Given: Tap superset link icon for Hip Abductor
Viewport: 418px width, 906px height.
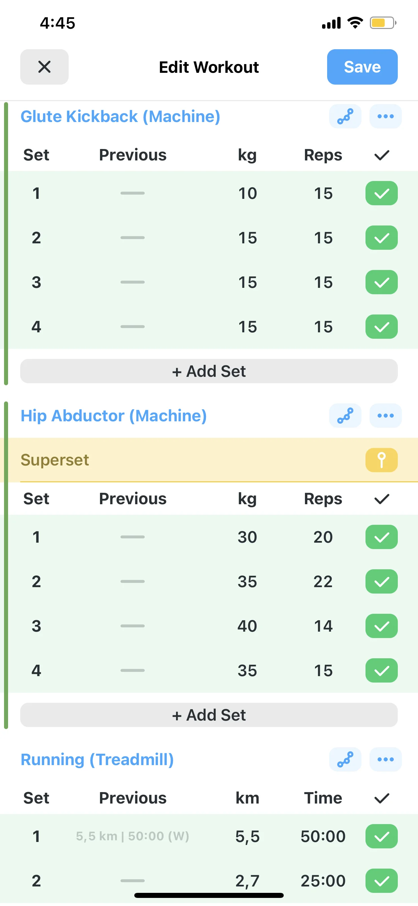Looking at the screenshot, I should 345,416.
